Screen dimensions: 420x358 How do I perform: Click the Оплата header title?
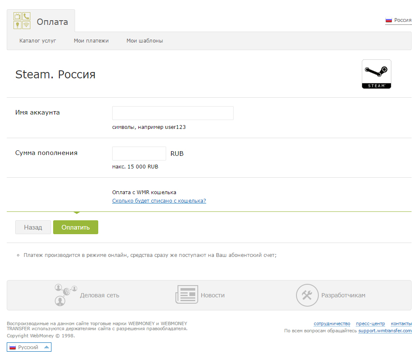[x=52, y=21]
